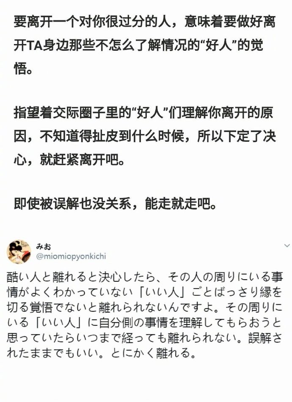Click the display name みお

point(43,247)
